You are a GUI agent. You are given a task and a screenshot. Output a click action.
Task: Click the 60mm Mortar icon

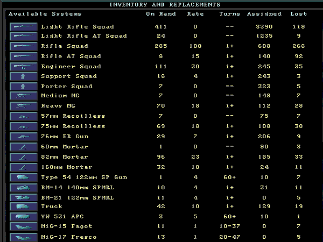coord(24,147)
